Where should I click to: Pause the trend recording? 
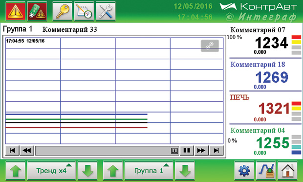(187, 151)
